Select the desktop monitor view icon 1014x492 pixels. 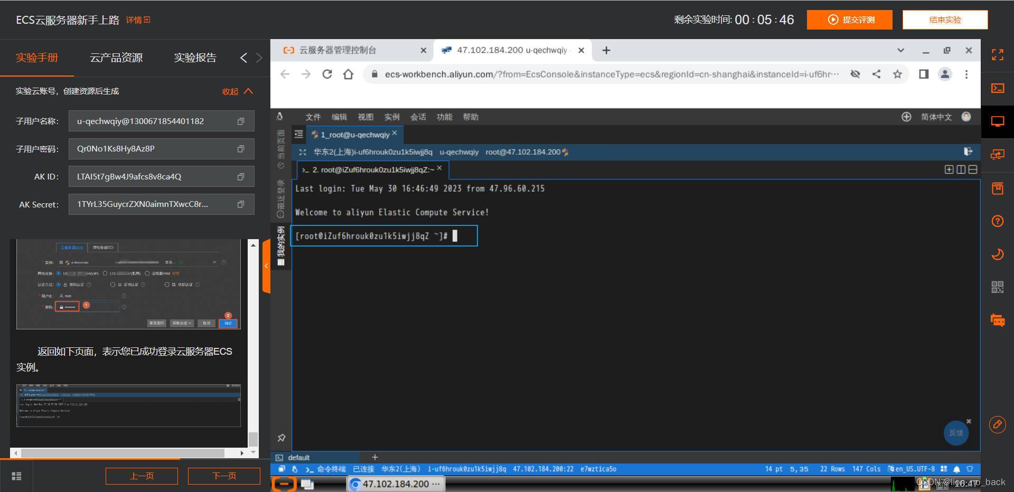[x=998, y=121]
